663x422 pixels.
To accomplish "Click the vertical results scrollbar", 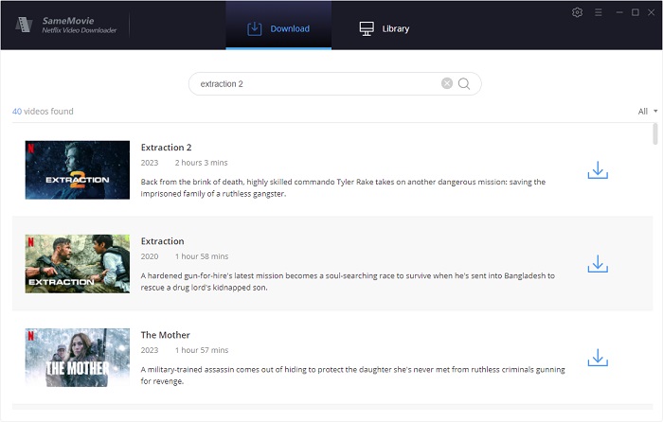I will click(x=654, y=134).
